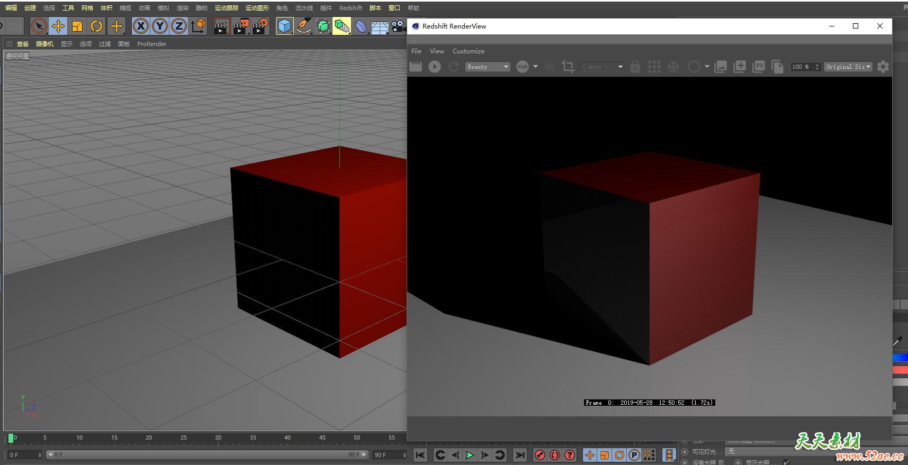This screenshot has width=908, height=465.
Task: Click the RenderView circle display icon
Action: (694, 67)
